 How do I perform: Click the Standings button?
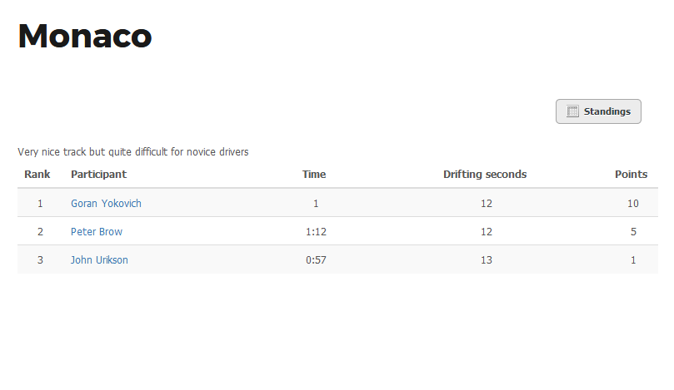(598, 111)
